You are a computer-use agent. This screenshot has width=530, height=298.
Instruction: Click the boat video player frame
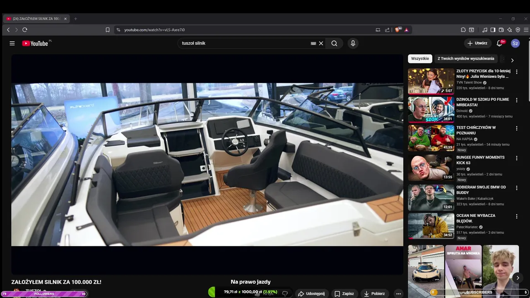pos(207,164)
